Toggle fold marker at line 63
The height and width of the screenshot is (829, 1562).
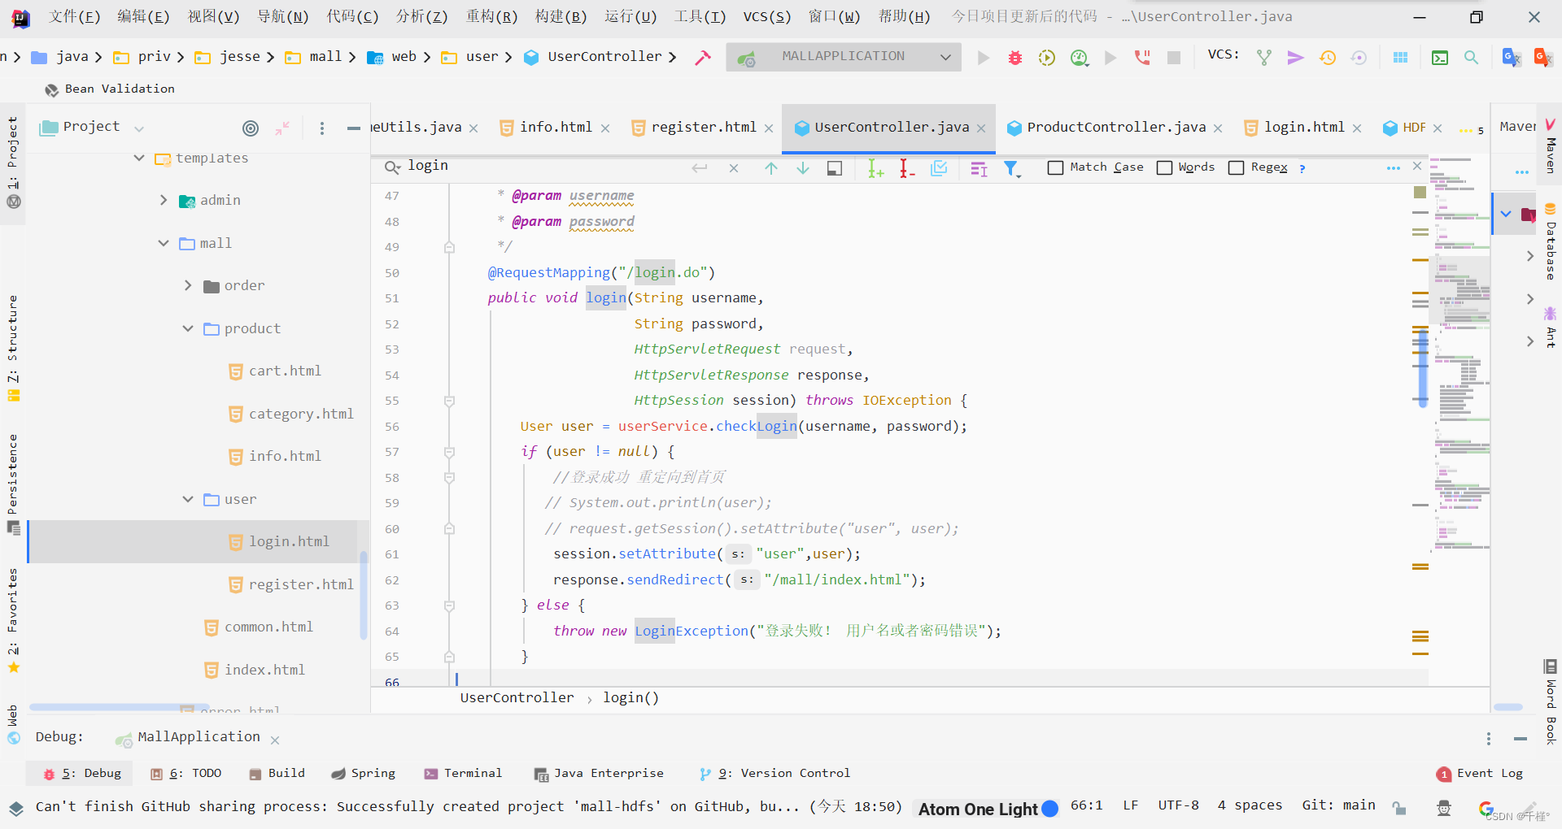coord(449,605)
